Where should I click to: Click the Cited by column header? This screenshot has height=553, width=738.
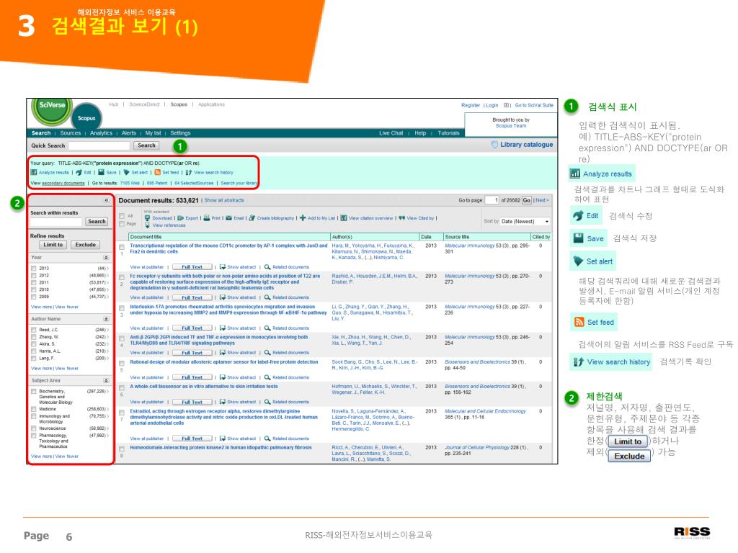pyautogui.click(x=541, y=237)
